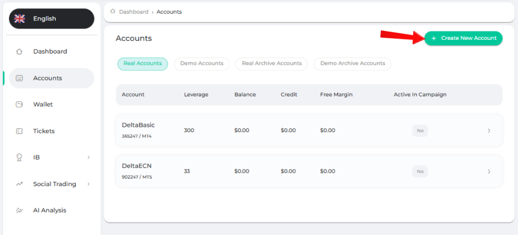Image resolution: width=518 pixels, height=235 pixels.
Task: Click the breadcrumb home icon
Action: 113,11
